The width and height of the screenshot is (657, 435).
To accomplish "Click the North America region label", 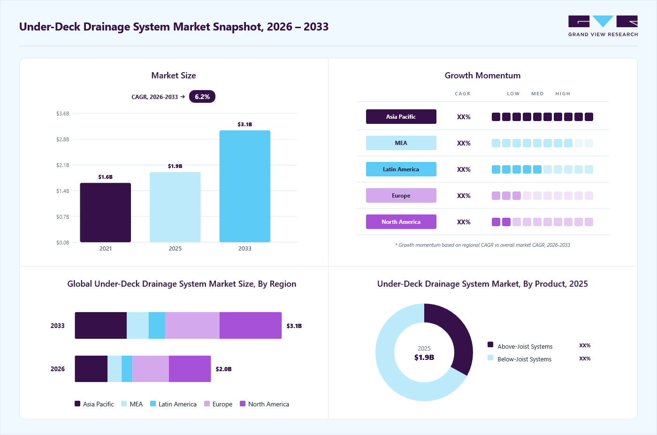I will coord(401,222).
